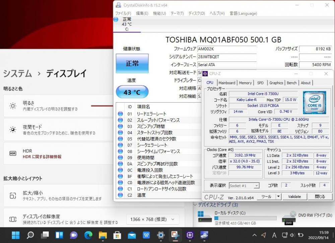The image size is (335, 243).
Task: Switch to the SPD tab in CPU-Z
Action: pyautogui.click(x=260, y=83)
